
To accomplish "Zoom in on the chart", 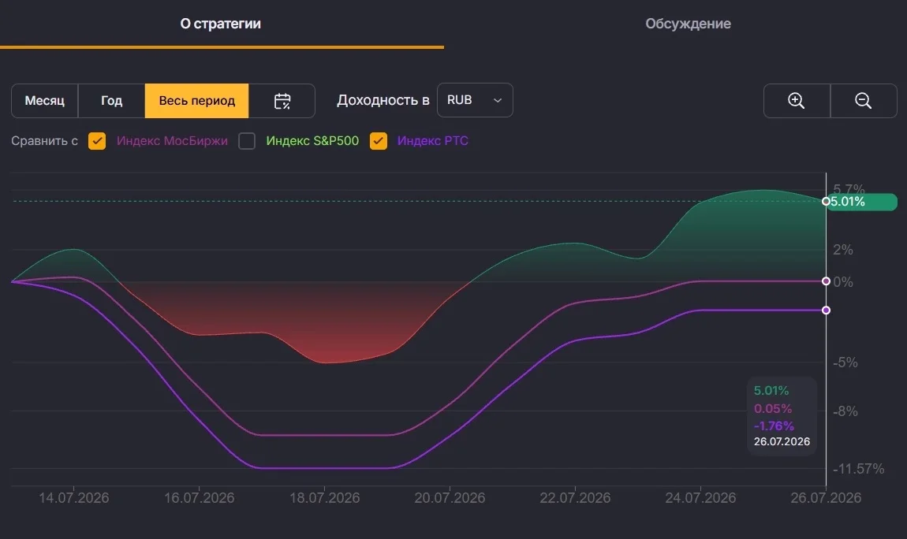I will (797, 101).
